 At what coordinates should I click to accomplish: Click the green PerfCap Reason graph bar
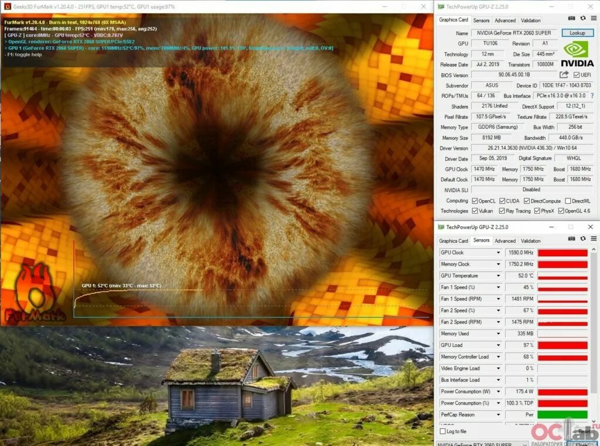(x=562, y=414)
